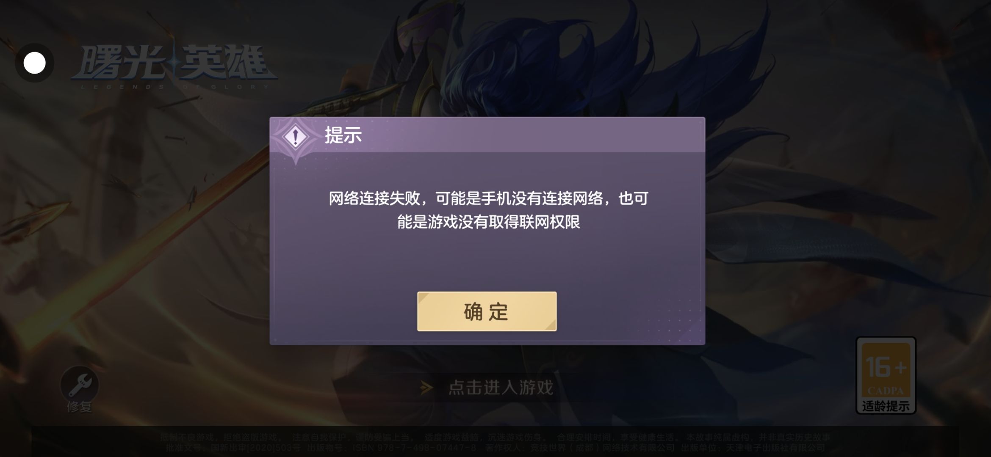The width and height of the screenshot is (991, 457).
Task: Click the purple dialog header bar
Action: click(x=487, y=135)
